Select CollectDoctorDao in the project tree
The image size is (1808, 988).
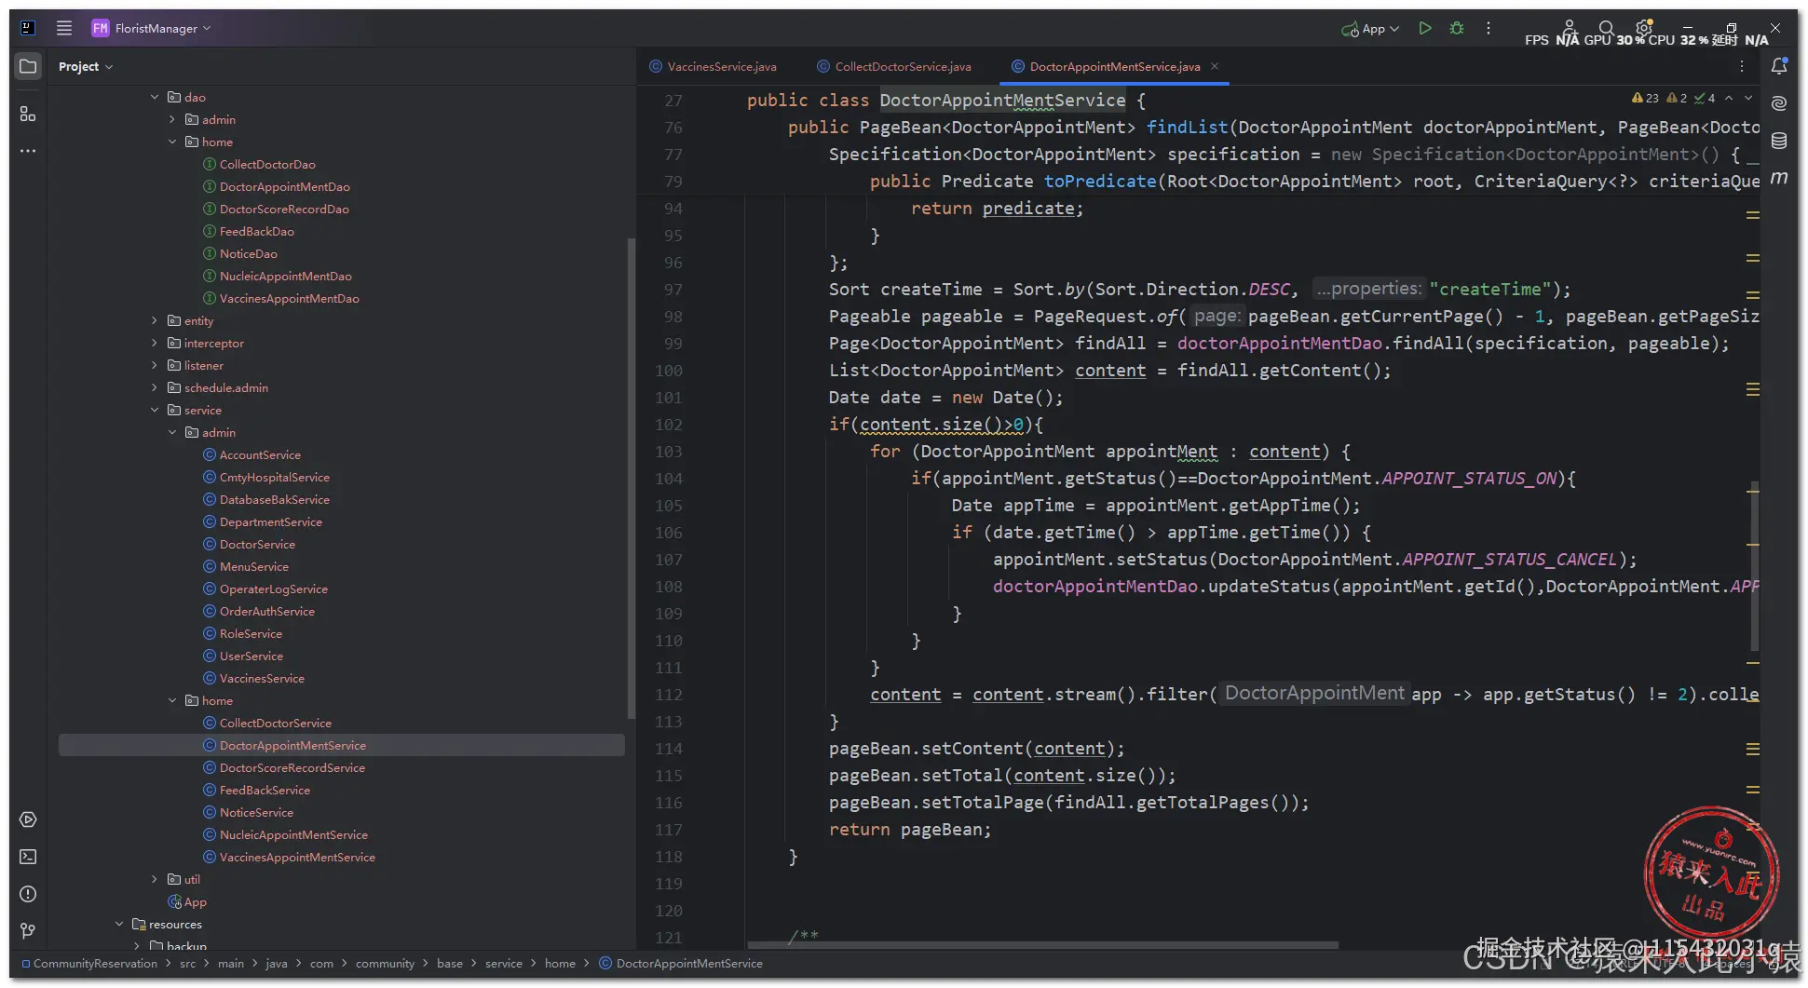point(267,164)
